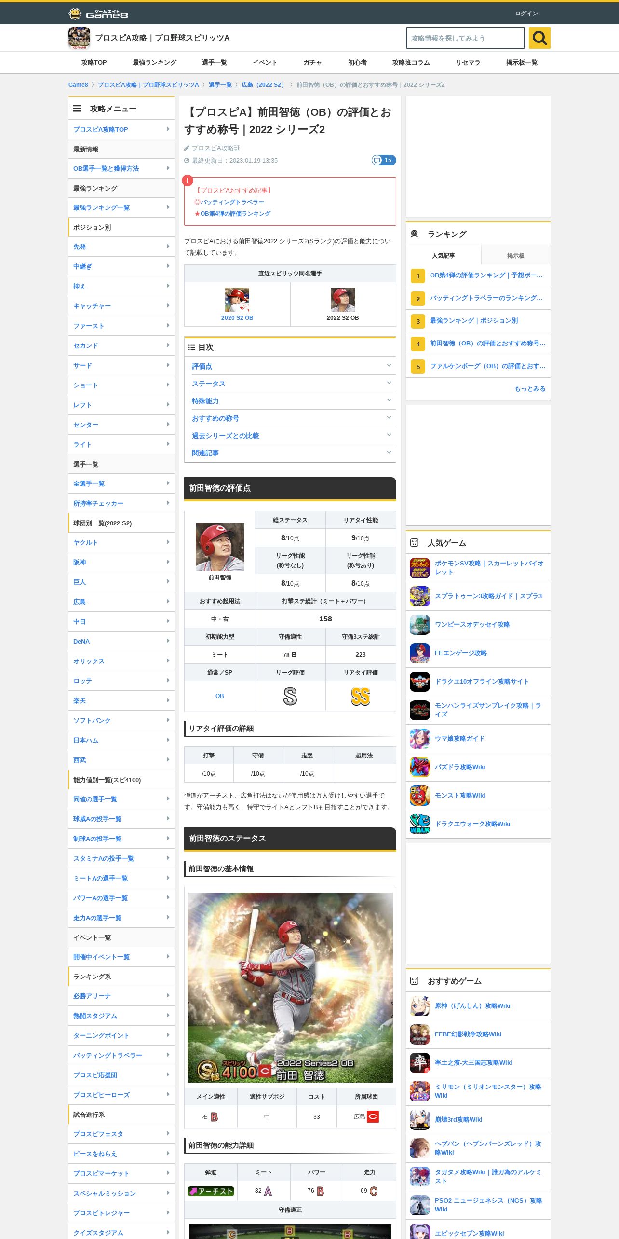Click the Game8 logo in header
Viewport: 619px width, 1239px height.
point(98,14)
